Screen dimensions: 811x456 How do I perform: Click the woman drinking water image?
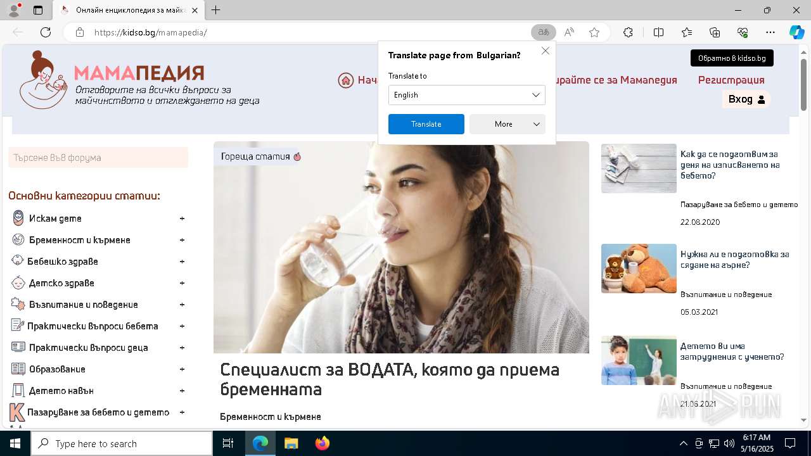[x=401, y=247]
